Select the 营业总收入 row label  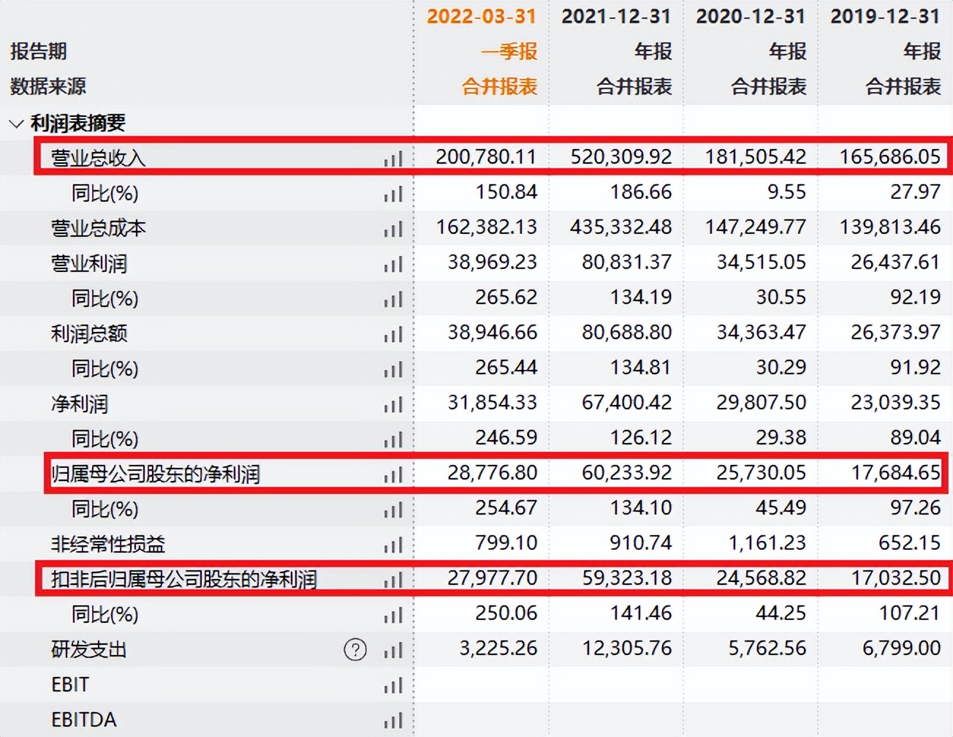[98, 158]
